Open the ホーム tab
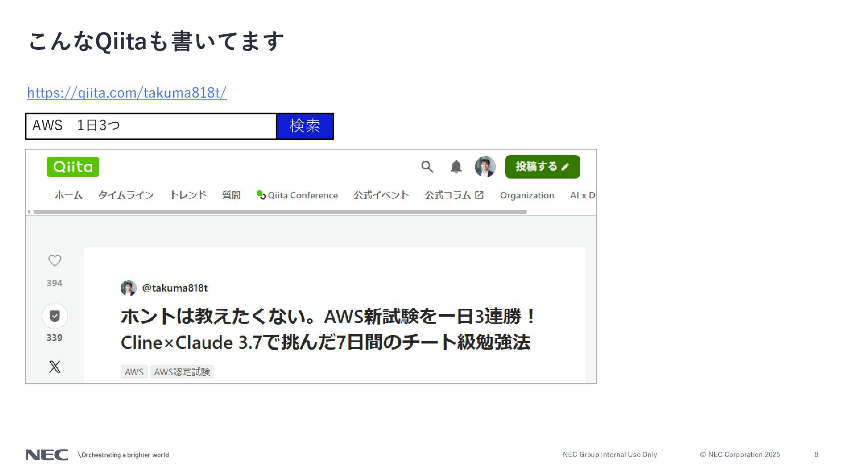The height and width of the screenshot is (475, 844). coord(69,195)
